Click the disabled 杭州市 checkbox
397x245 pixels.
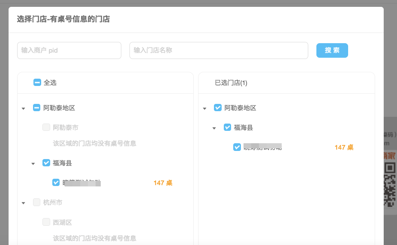(x=37, y=202)
